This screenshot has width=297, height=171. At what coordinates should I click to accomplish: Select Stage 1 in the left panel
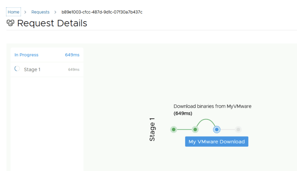[32, 69]
